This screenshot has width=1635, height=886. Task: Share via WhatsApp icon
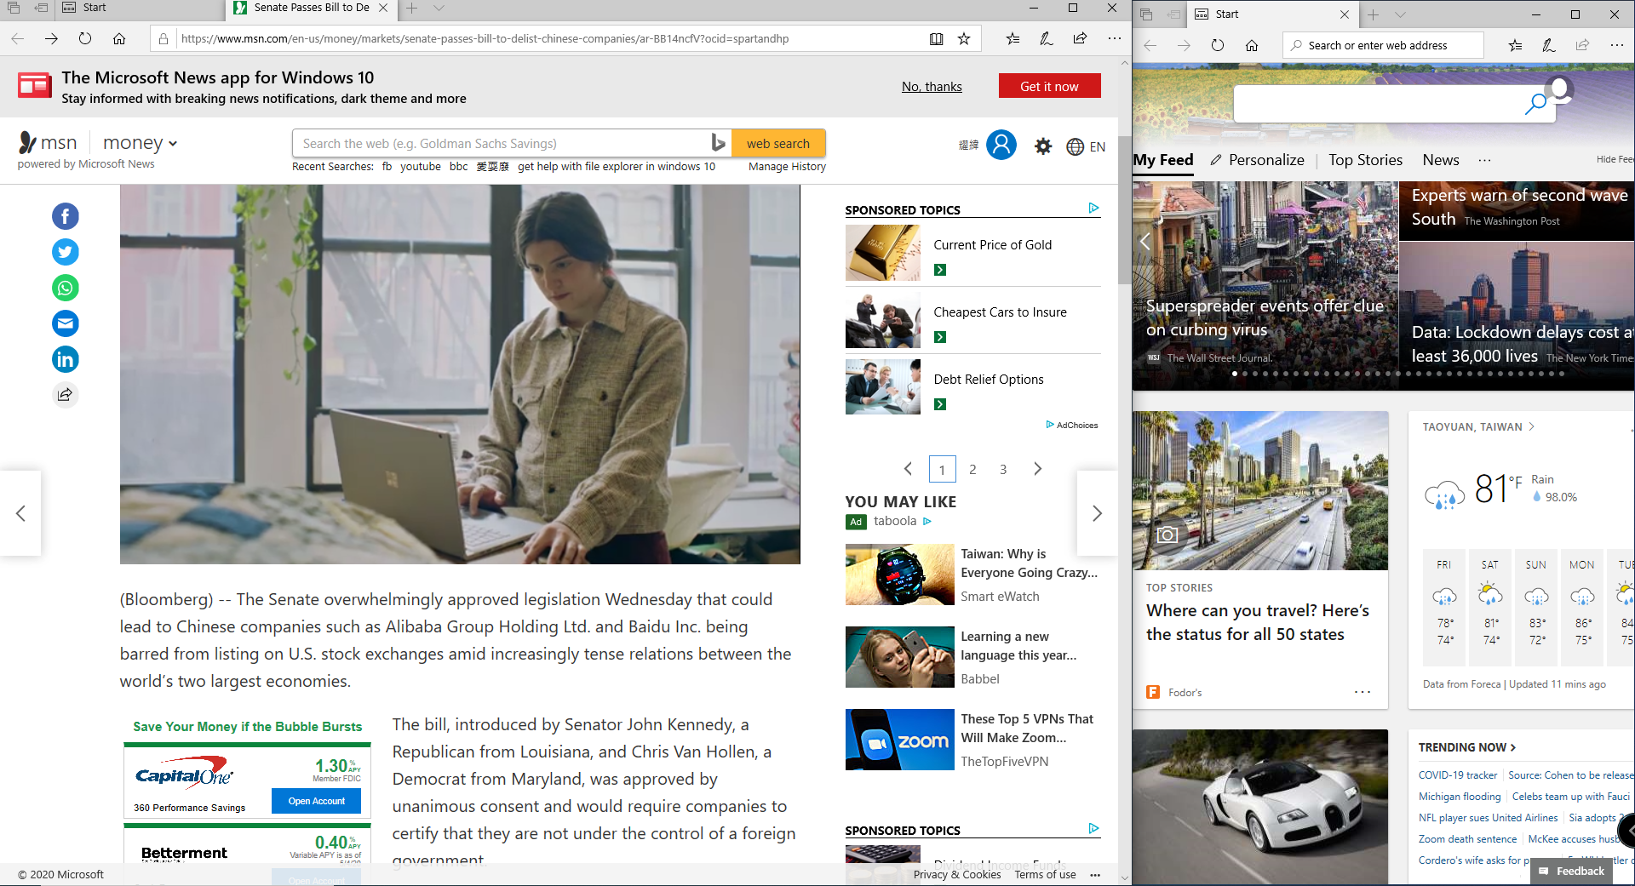(x=66, y=288)
